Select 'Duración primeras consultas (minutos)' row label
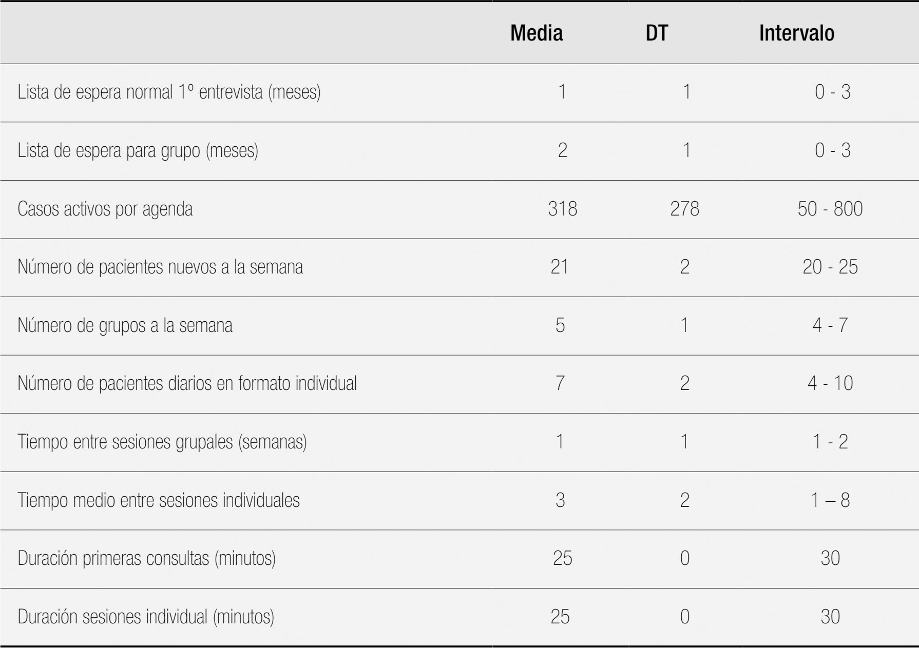The height and width of the screenshot is (648, 919). (146, 559)
